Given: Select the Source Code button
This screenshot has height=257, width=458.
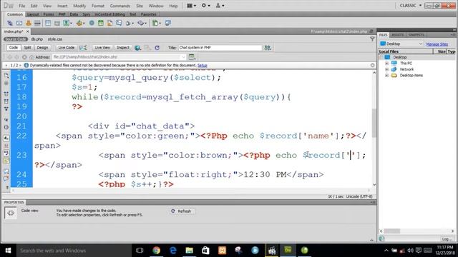Looking at the screenshot, I should [x=16, y=39].
